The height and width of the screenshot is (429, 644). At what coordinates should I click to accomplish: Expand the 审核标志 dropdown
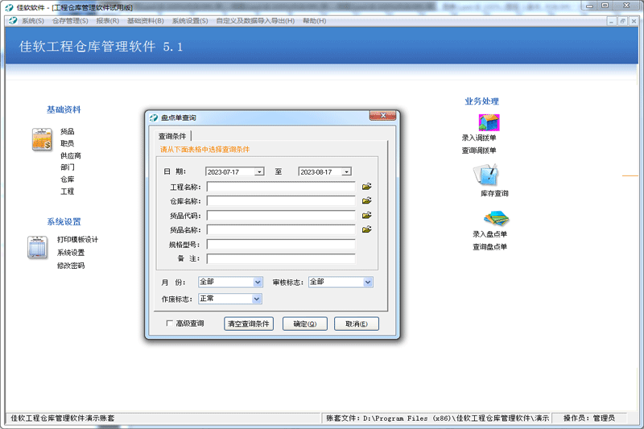coord(368,282)
